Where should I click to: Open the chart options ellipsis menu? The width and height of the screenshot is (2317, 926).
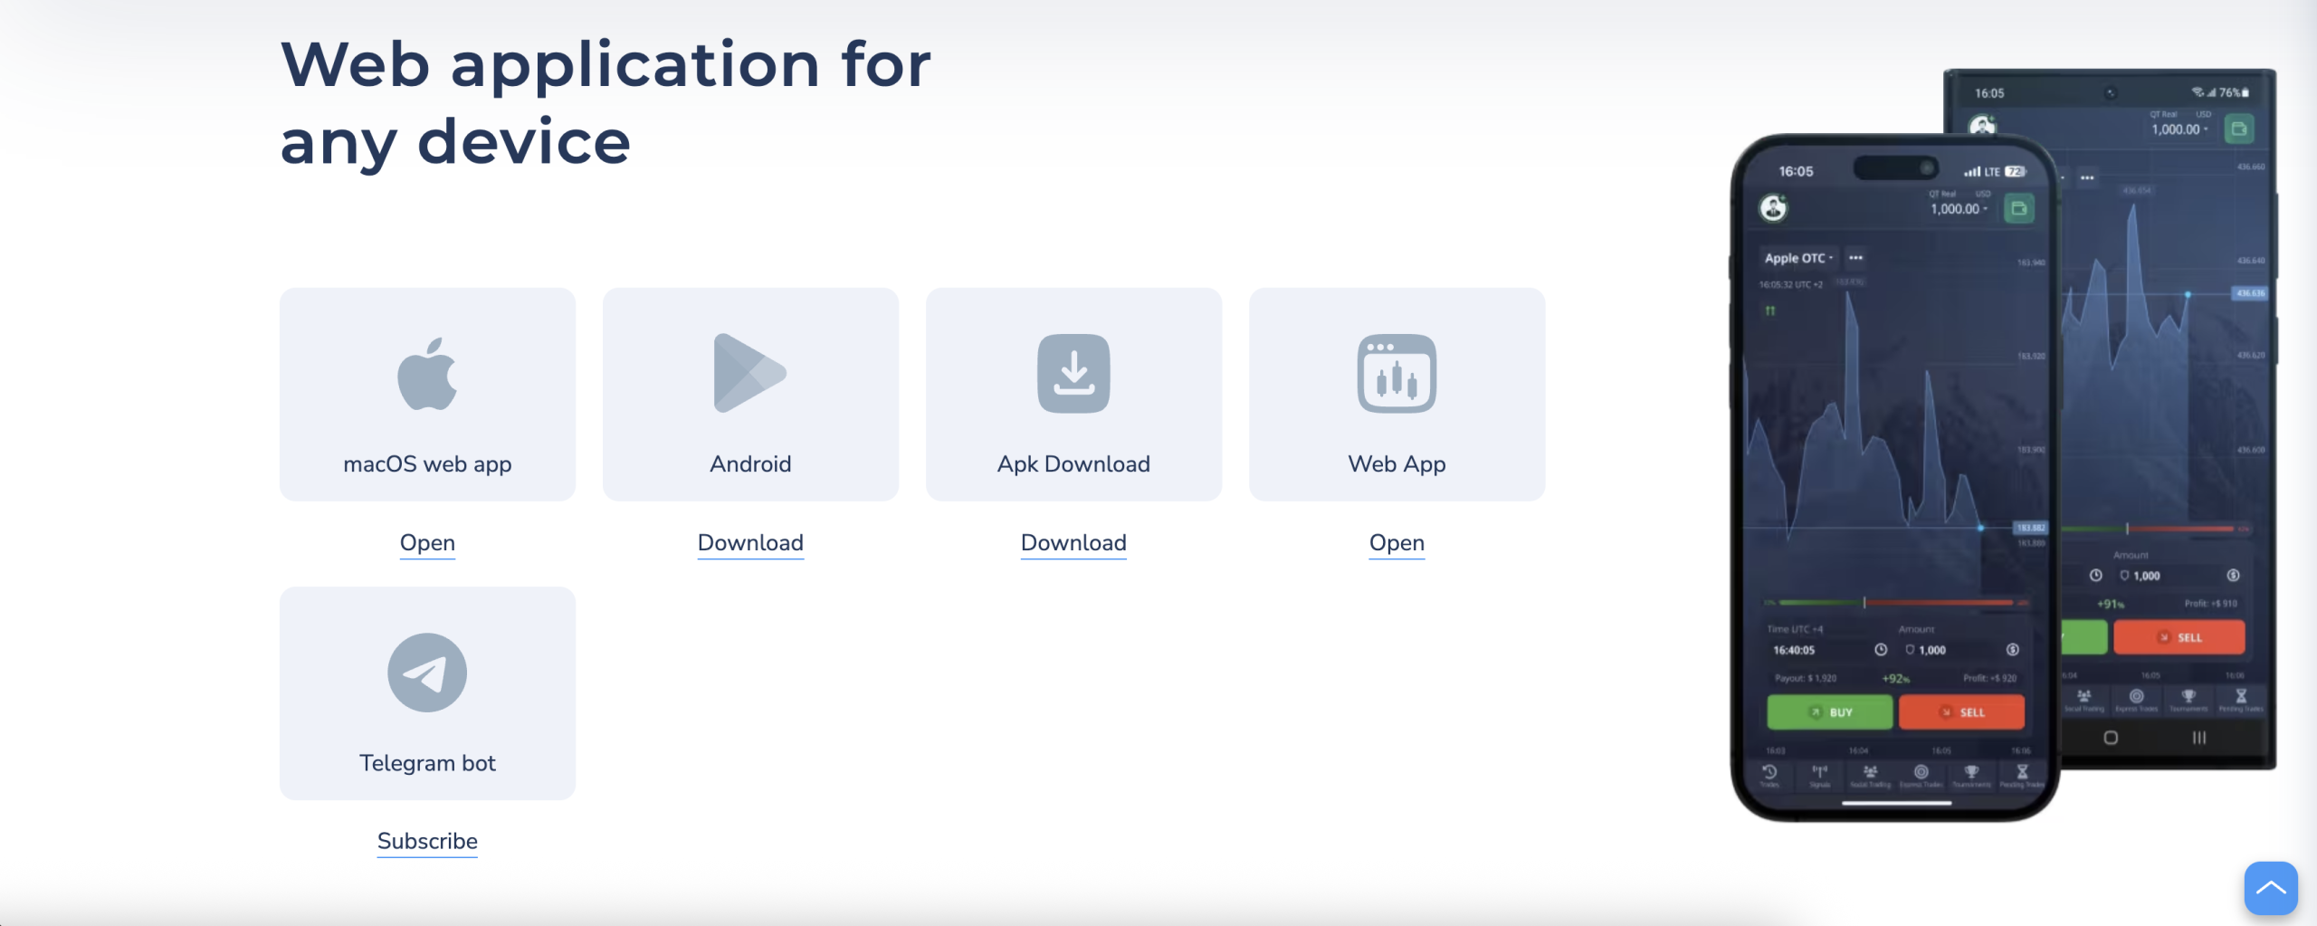click(x=1855, y=258)
